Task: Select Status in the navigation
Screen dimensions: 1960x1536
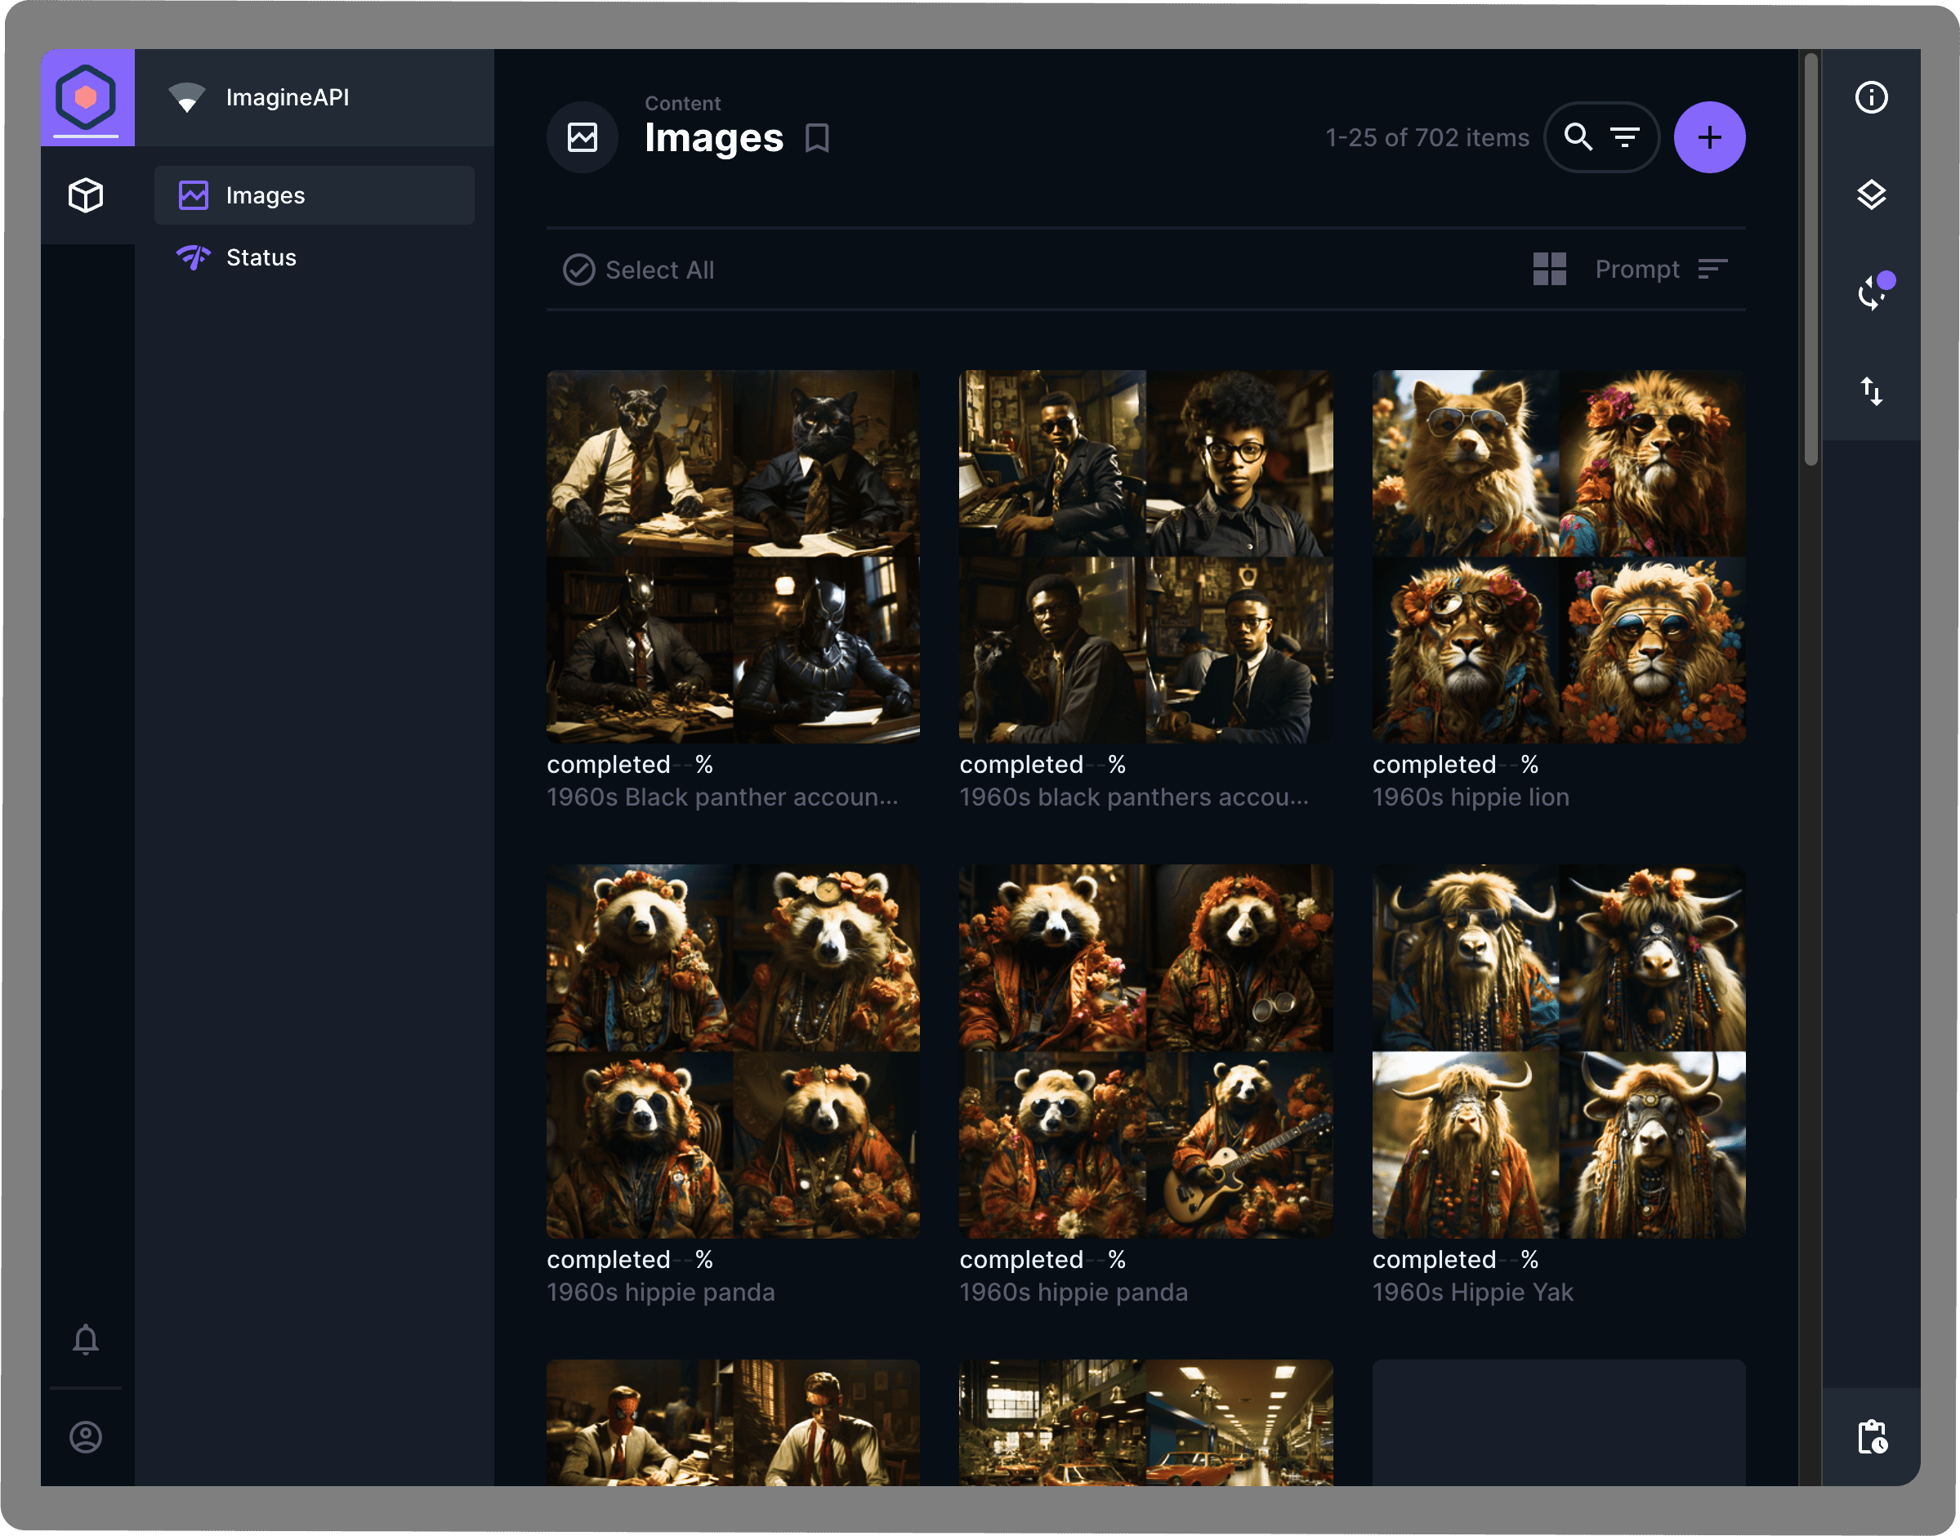Action: coord(314,257)
